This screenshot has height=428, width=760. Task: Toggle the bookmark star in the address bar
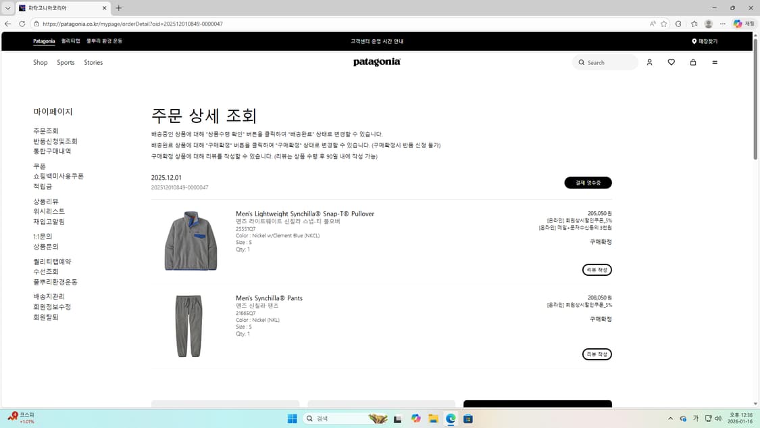pos(665,23)
